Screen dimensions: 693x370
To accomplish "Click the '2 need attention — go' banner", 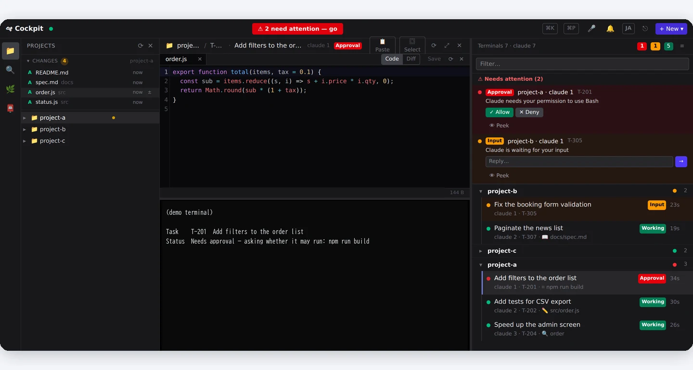I will [x=297, y=29].
